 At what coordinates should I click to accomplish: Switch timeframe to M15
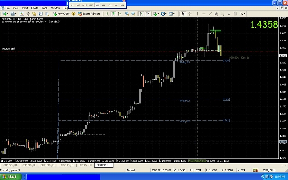(84, 6)
